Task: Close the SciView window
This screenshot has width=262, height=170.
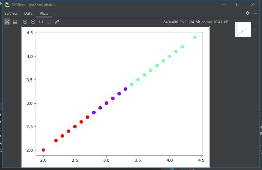Action: coord(252,5)
